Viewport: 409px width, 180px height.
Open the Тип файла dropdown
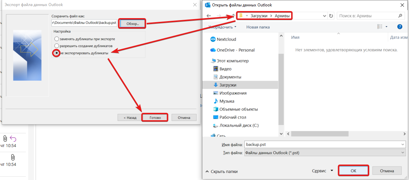325,153
